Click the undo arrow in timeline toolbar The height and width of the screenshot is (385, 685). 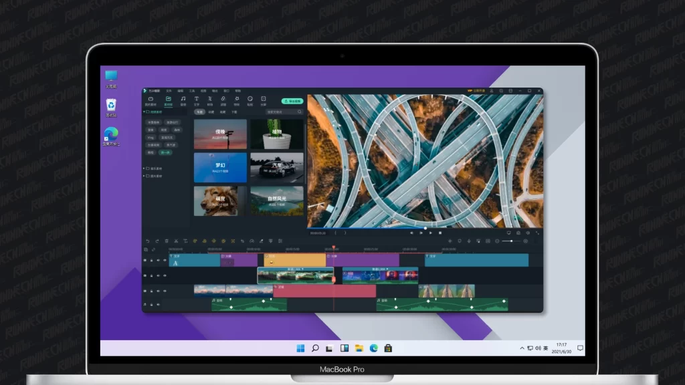click(x=147, y=241)
